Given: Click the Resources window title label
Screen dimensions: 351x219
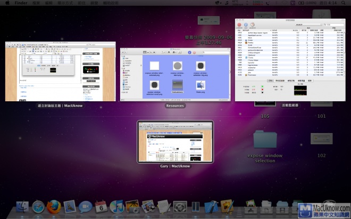Looking at the screenshot, I should [x=174, y=106].
